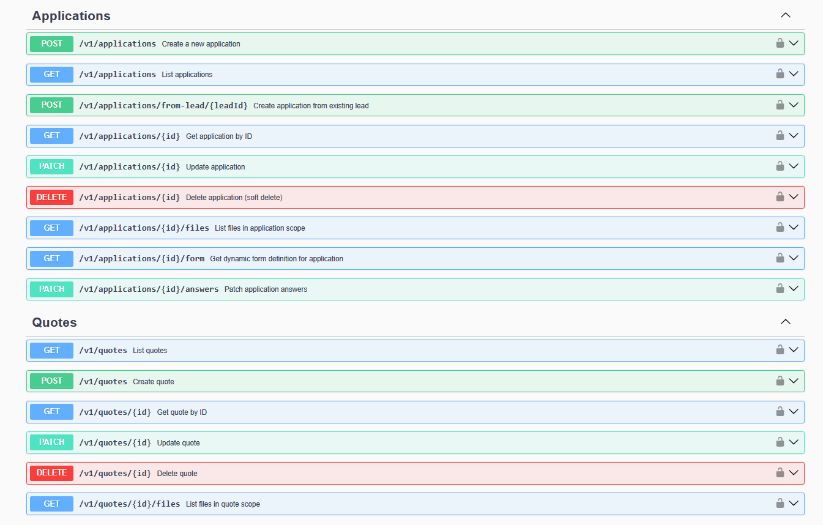This screenshot has height=525, width=823.
Task: Click the Applications section heading
Action: (x=71, y=16)
